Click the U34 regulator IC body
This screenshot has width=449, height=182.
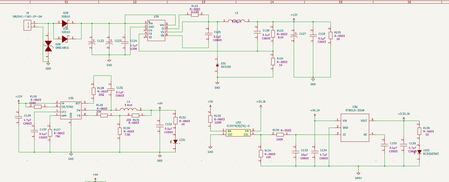coord(156,30)
